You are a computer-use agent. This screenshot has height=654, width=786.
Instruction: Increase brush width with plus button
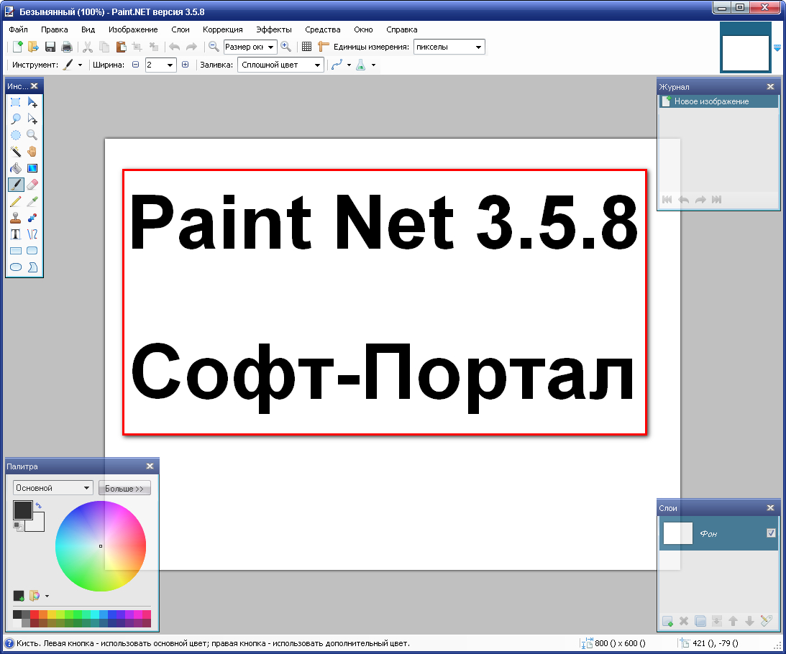[x=185, y=65]
